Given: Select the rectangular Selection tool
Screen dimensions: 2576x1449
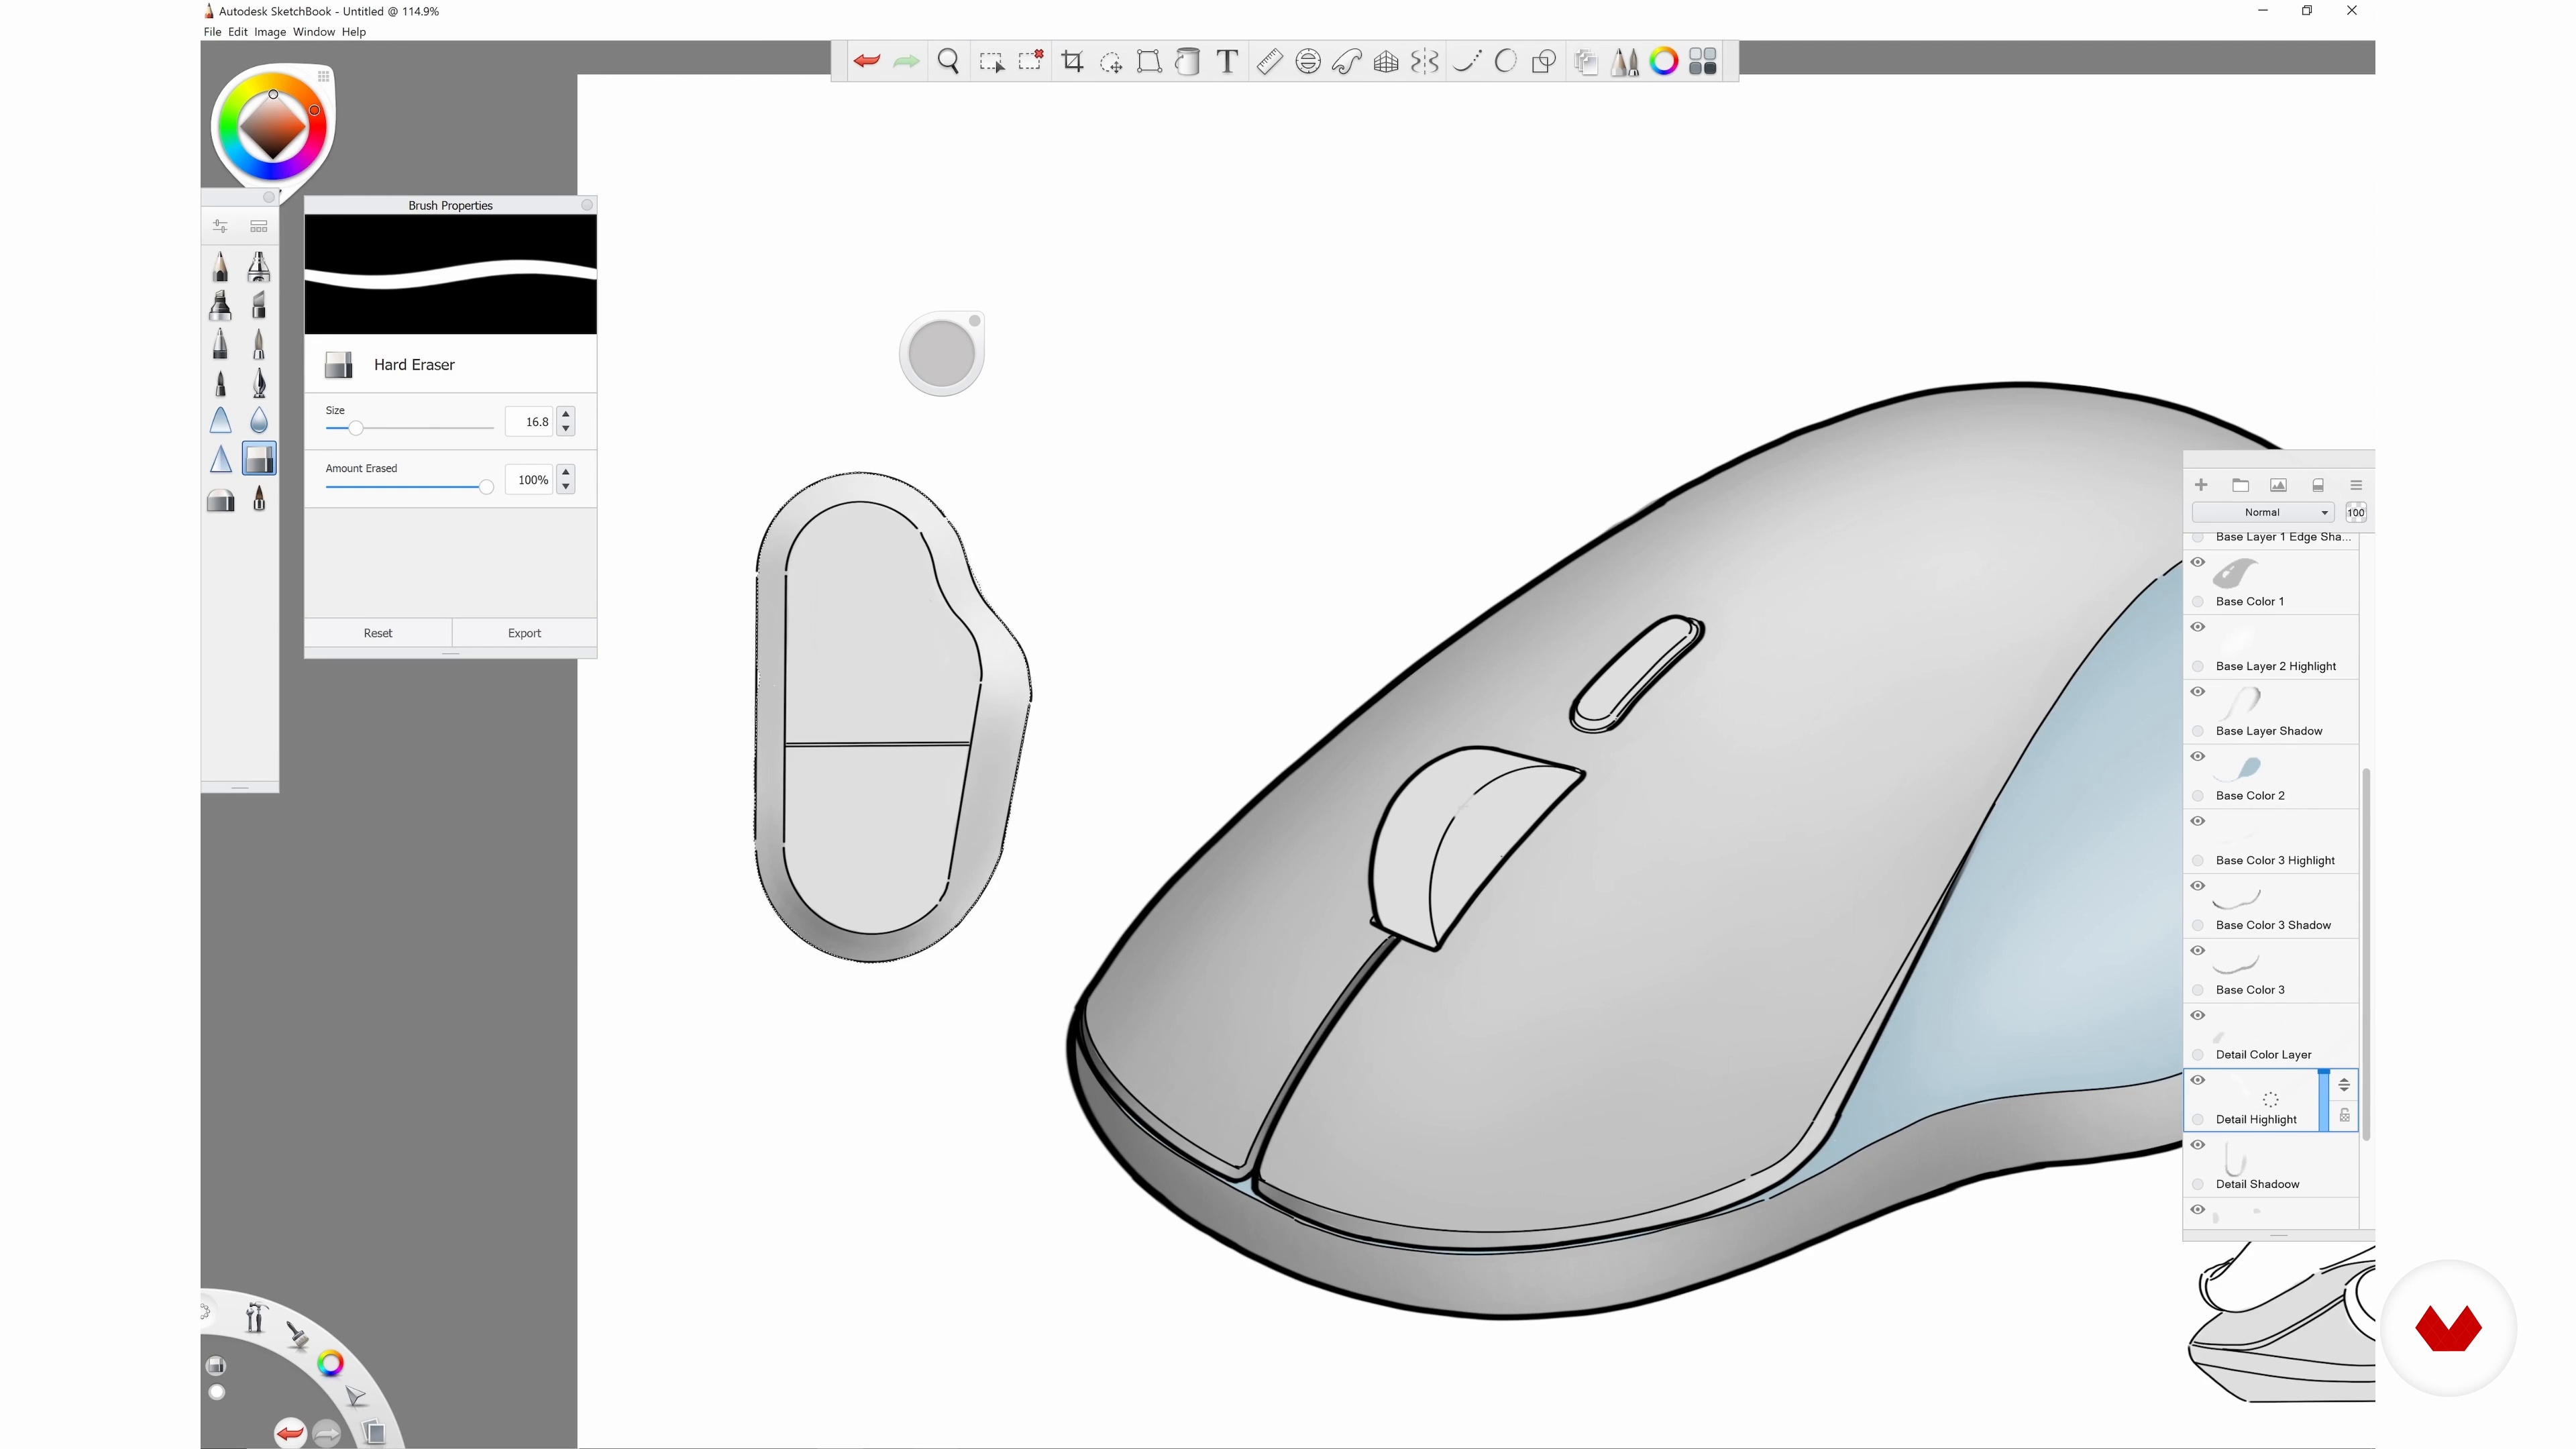Looking at the screenshot, I should point(991,62).
